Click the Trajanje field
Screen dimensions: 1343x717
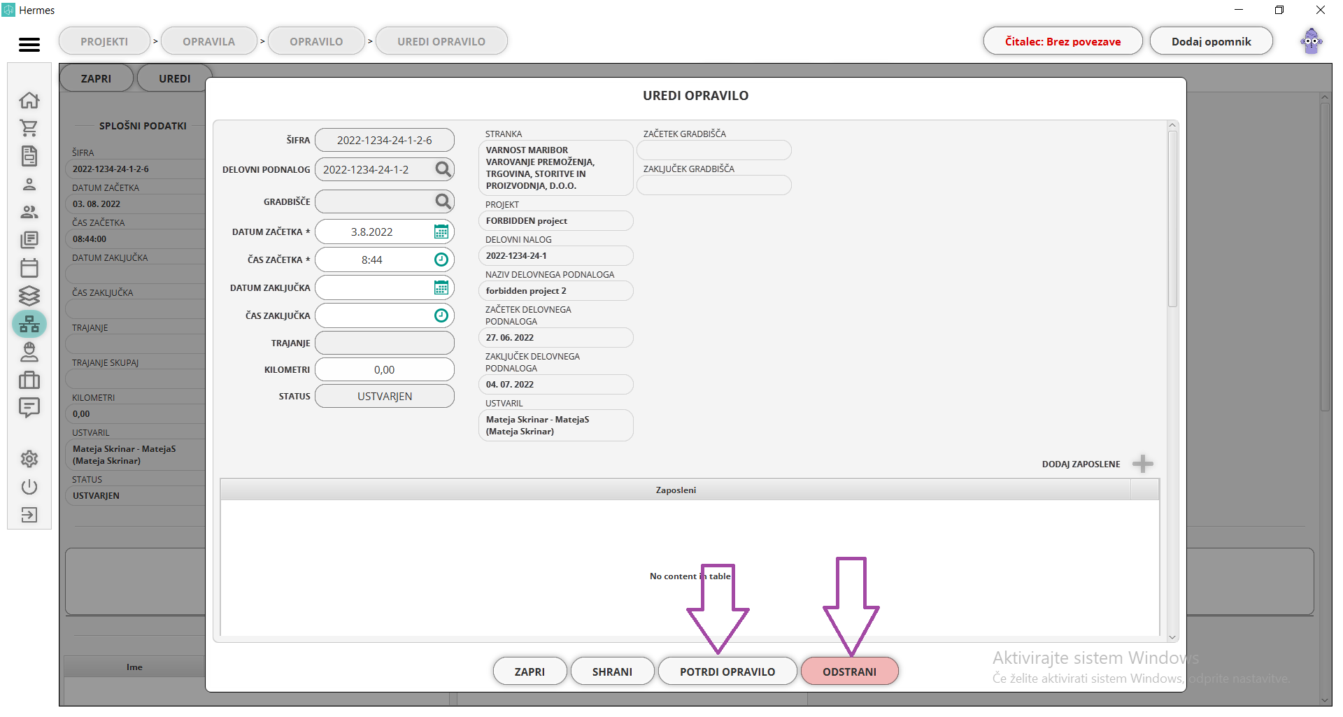click(x=385, y=343)
